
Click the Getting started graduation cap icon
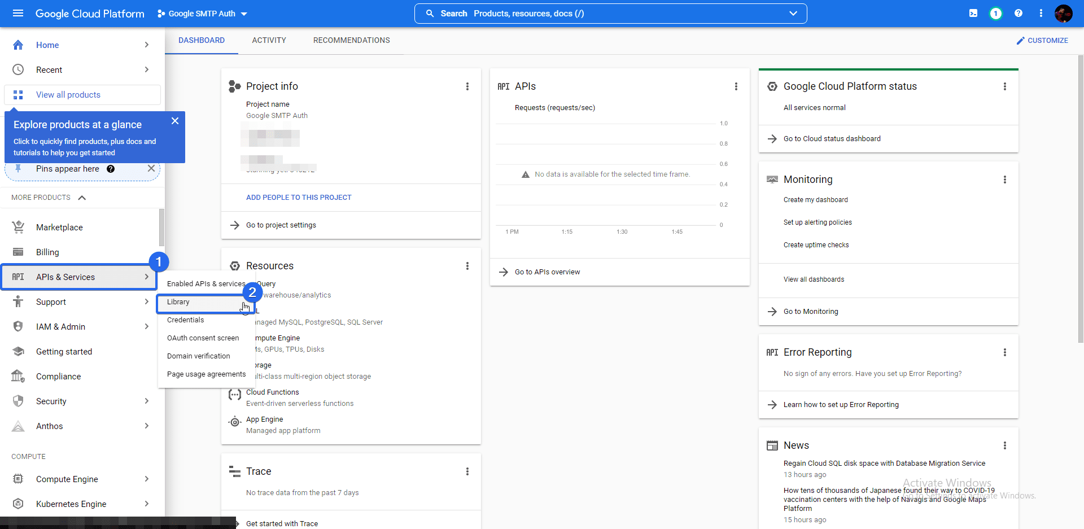(x=18, y=351)
